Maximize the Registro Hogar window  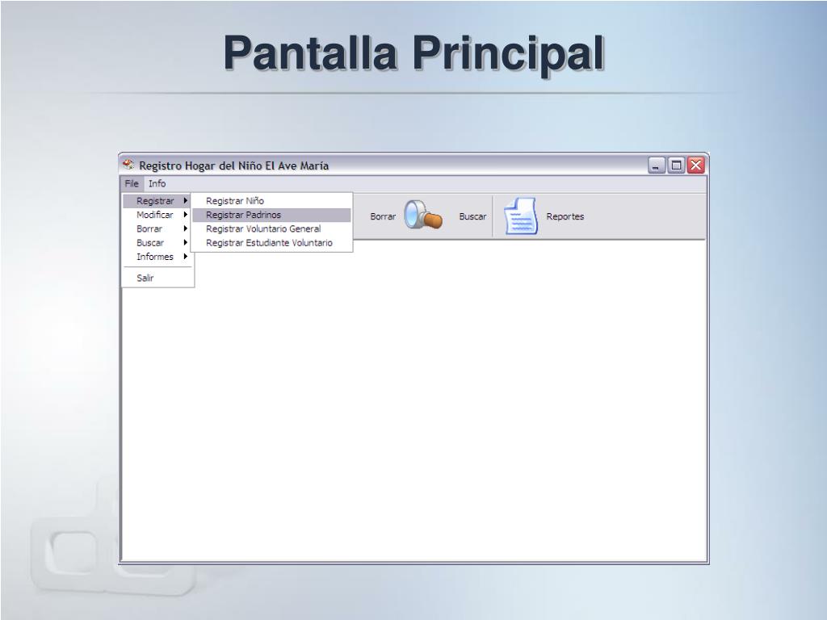click(676, 165)
